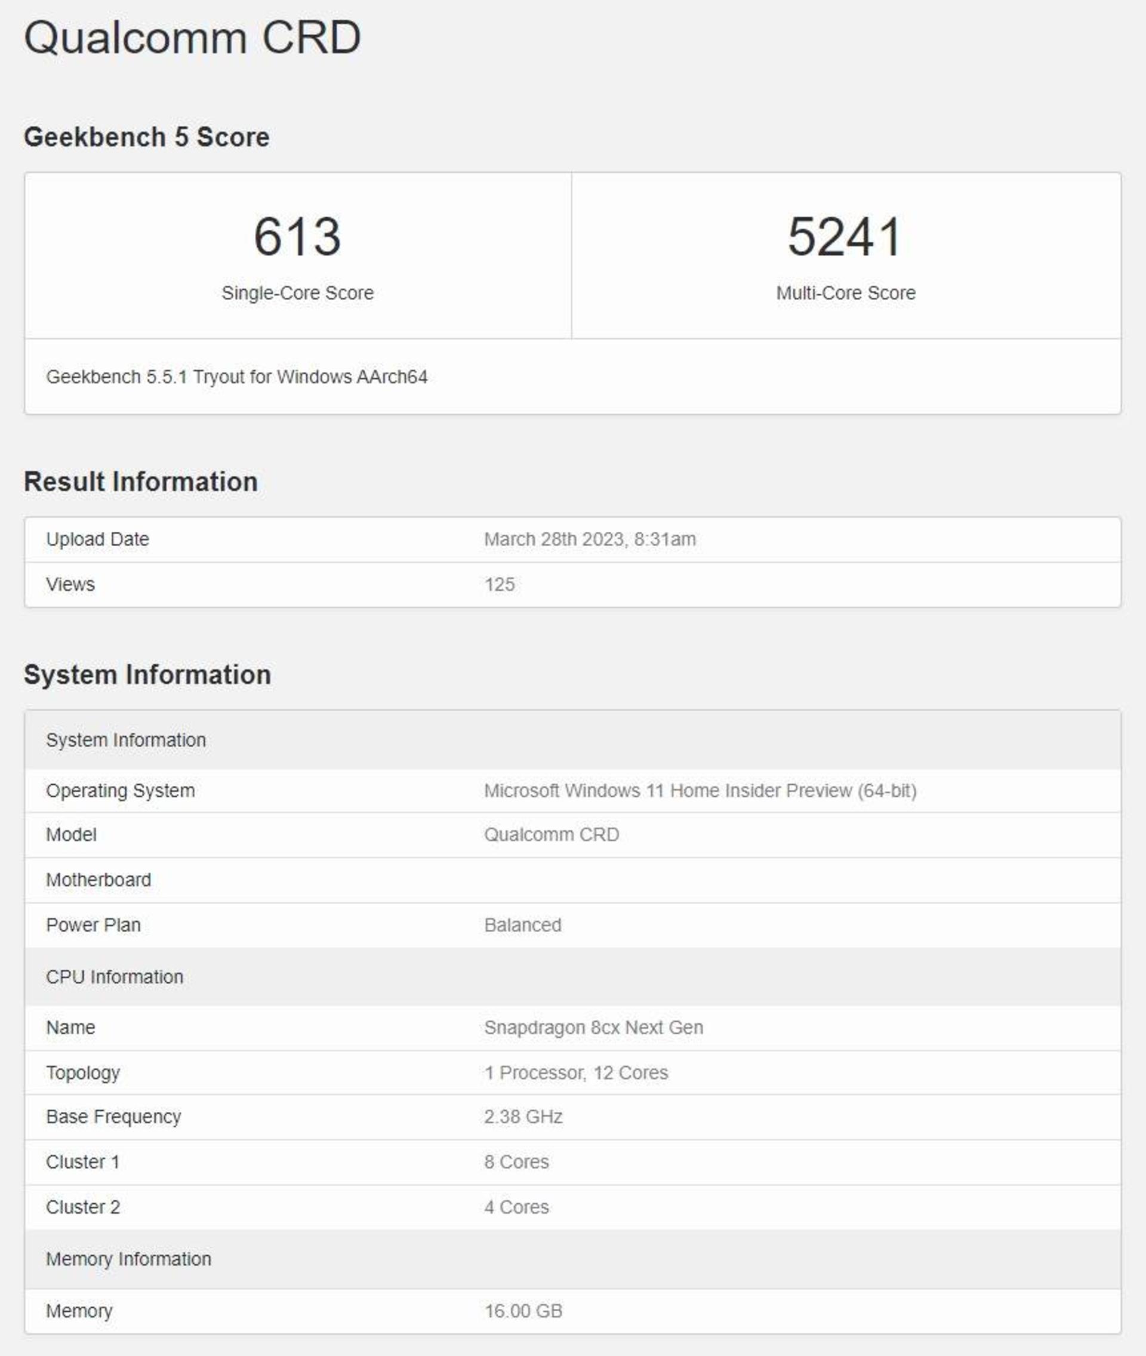The image size is (1146, 1356).
Task: Select Geekbench 5.5.1 Tryout for Windows AArch64 text
Action: point(236,377)
